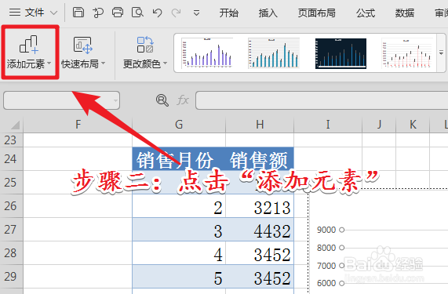Click the chart axis label 8000
448x294 pixels.
point(326,248)
